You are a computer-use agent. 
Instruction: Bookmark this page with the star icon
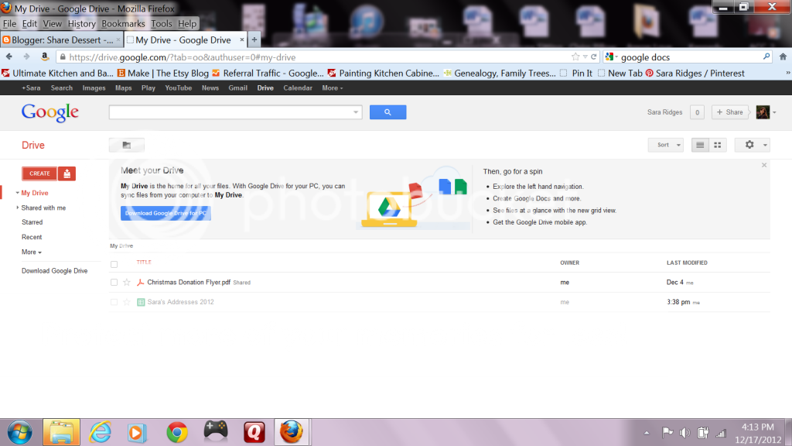[575, 57]
